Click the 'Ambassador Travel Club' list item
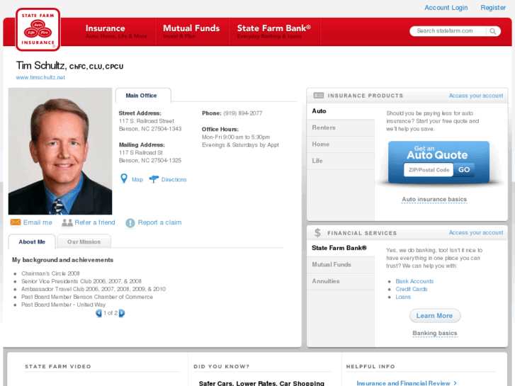 click(94, 289)
